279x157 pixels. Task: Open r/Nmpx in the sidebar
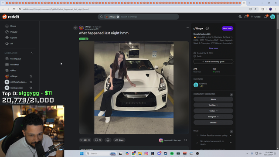click(14, 76)
